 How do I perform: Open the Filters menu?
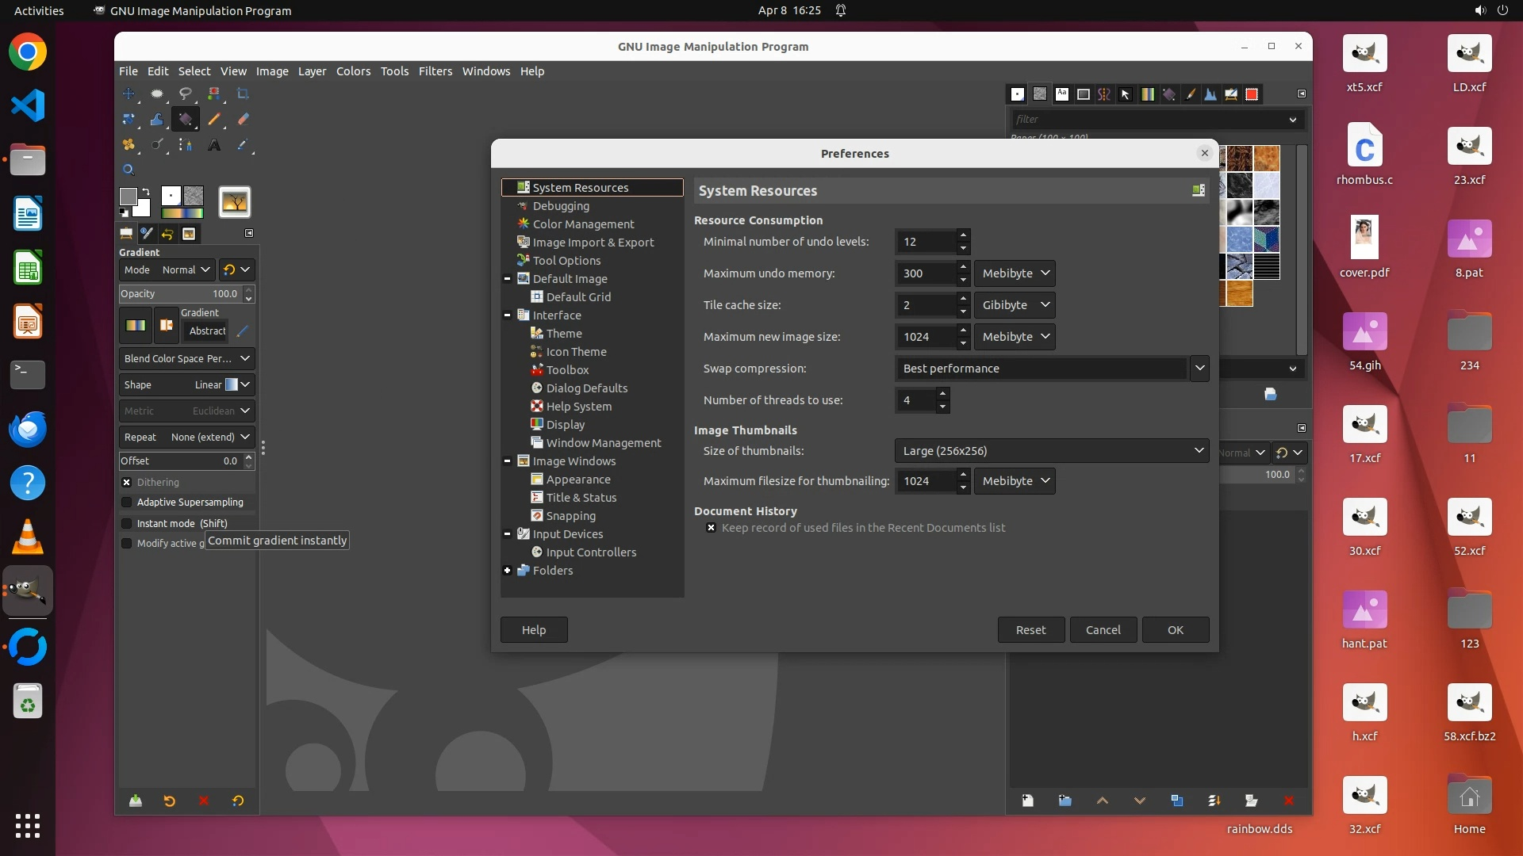click(x=435, y=71)
